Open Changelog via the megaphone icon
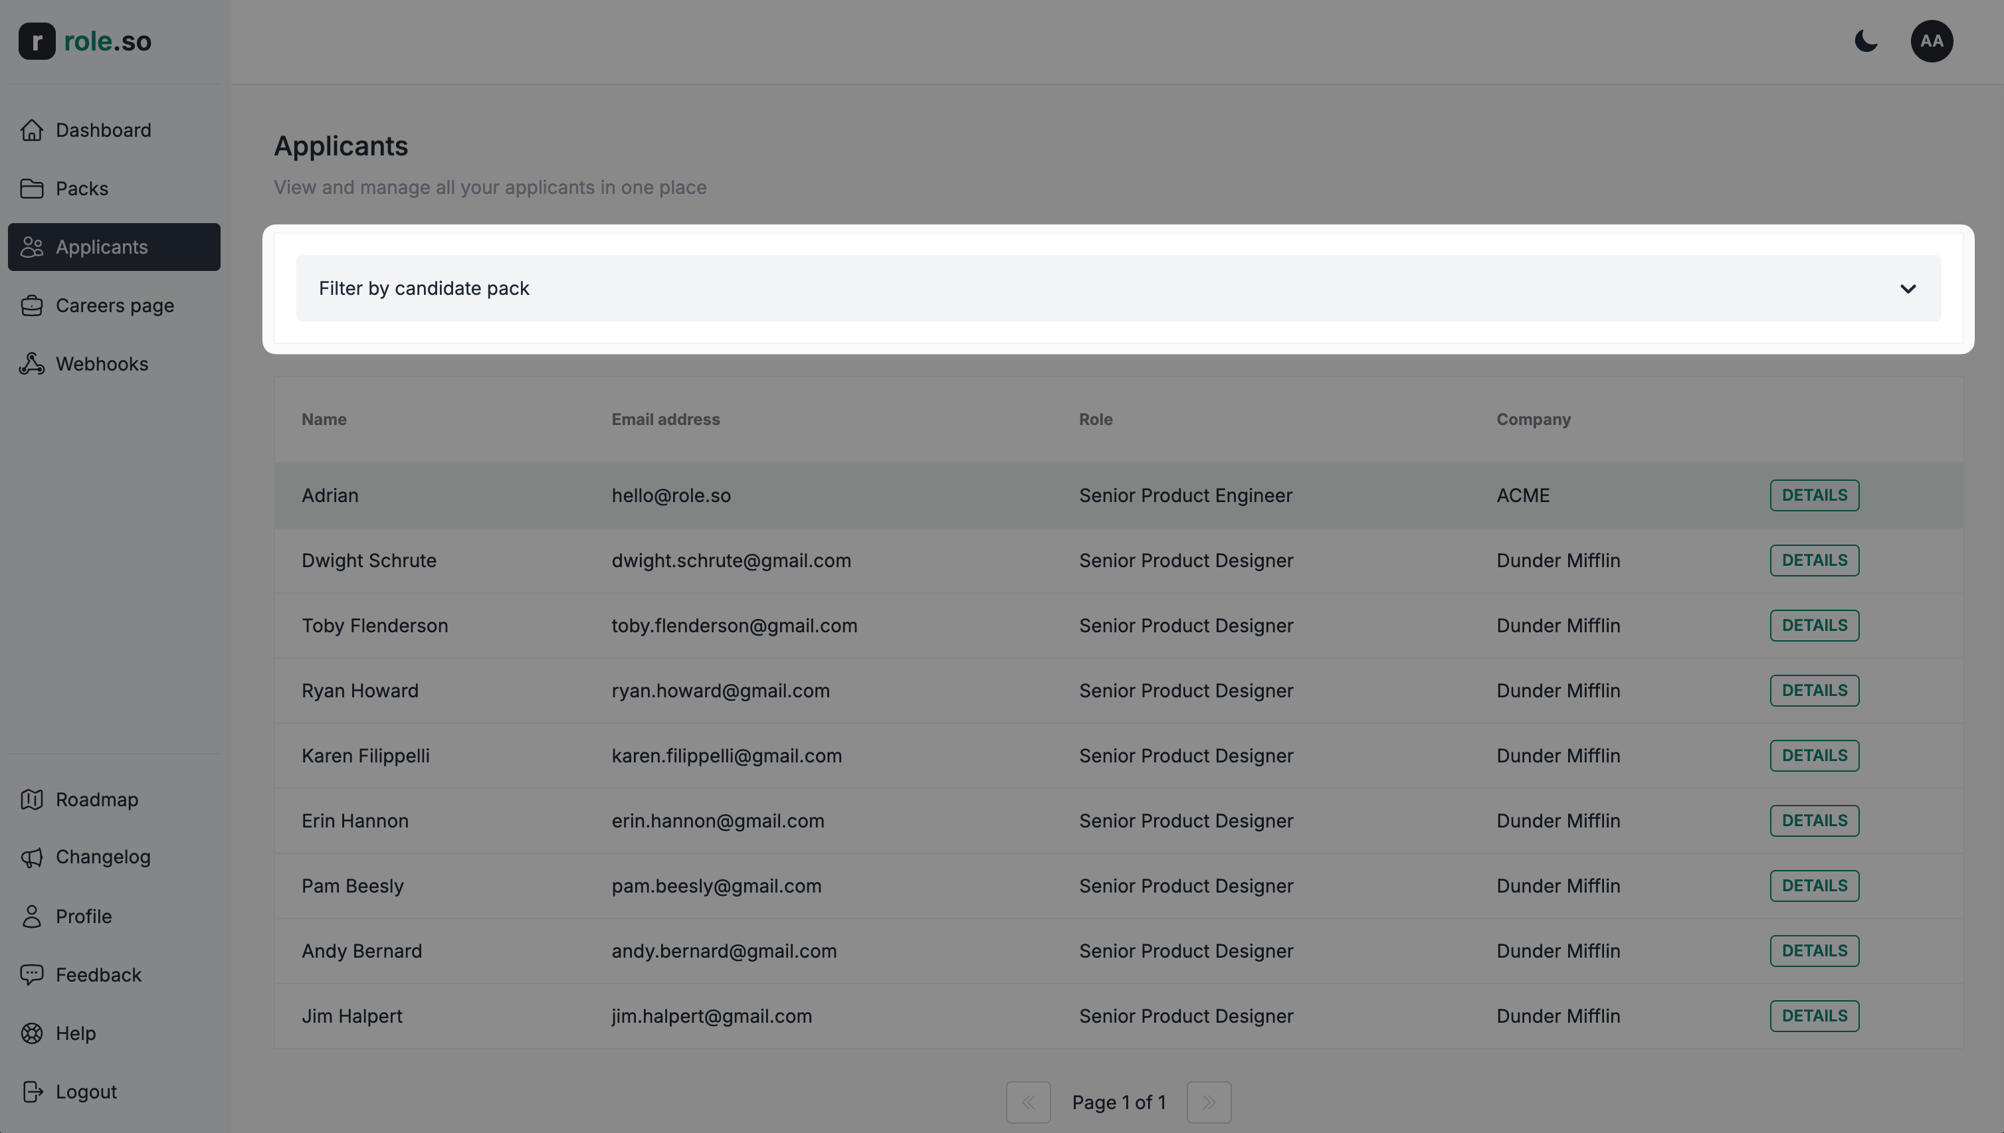The height and width of the screenshot is (1133, 2004). pyautogui.click(x=32, y=857)
